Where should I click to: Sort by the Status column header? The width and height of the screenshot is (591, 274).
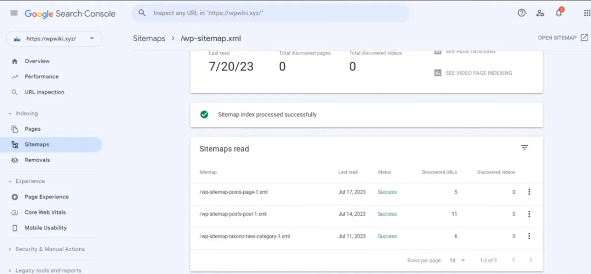[x=384, y=172]
